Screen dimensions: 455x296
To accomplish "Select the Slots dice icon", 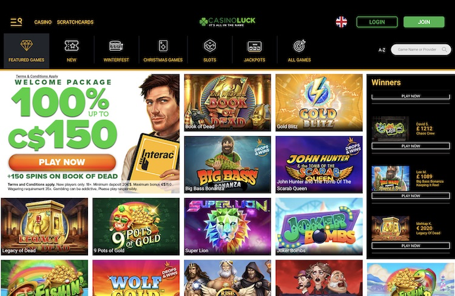I will point(209,46).
